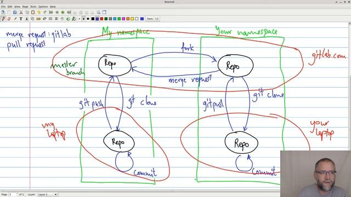Fit the page width

point(81,12)
